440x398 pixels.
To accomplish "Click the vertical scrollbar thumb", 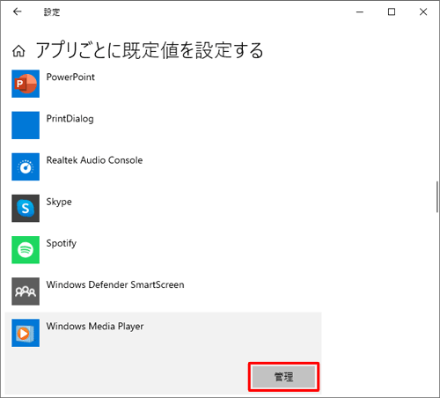I will coord(437,196).
